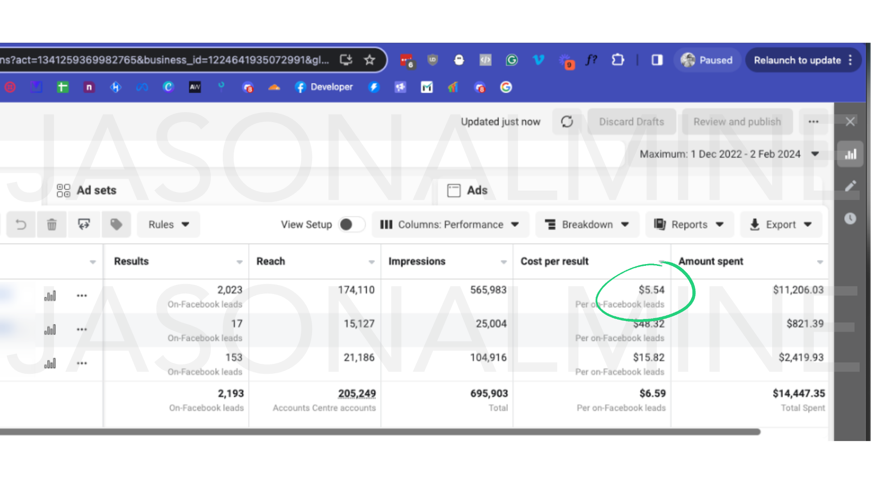
Task: Click Discard Drafts button
Action: tap(631, 122)
